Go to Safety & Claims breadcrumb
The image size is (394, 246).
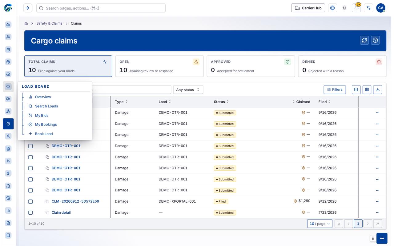point(49,23)
